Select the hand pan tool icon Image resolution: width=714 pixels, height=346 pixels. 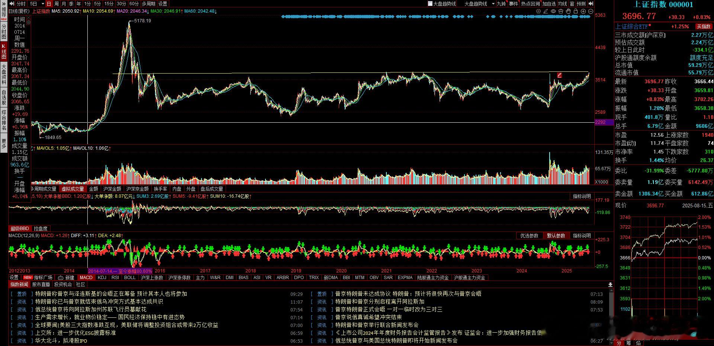[x=568, y=11]
